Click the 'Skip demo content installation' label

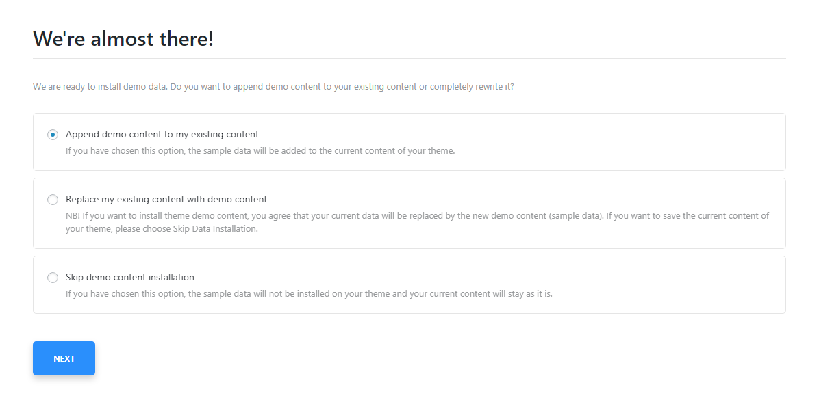[x=130, y=278]
